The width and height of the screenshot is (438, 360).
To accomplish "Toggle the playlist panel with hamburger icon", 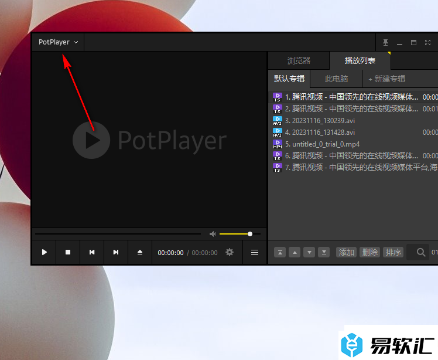I will [255, 253].
